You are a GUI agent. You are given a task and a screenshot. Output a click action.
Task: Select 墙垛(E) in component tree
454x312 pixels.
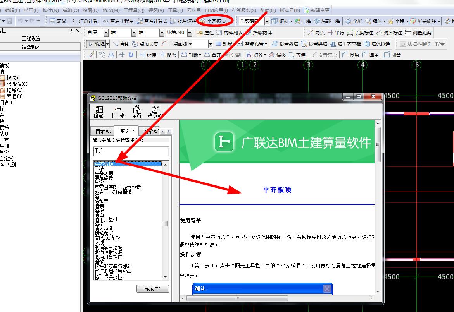pyautogui.click(x=12, y=90)
